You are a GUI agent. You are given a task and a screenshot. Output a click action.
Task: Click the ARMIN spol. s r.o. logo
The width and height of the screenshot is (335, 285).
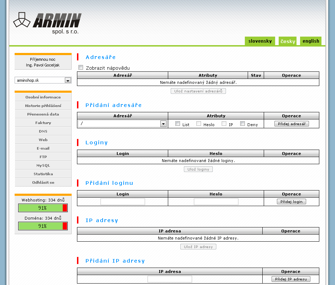pyautogui.click(x=47, y=23)
